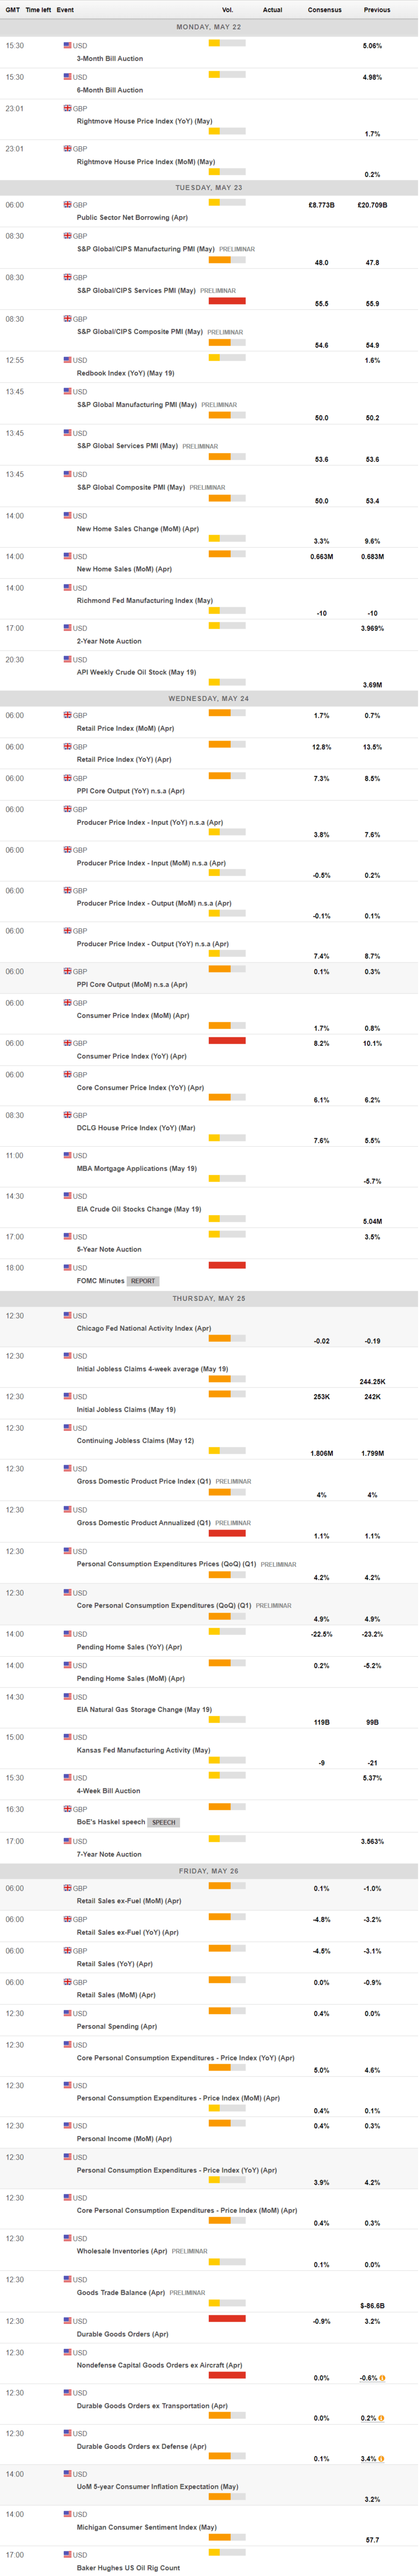
Task: Click the info icon beside 3.4% previous value
Action: [382, 2458]
